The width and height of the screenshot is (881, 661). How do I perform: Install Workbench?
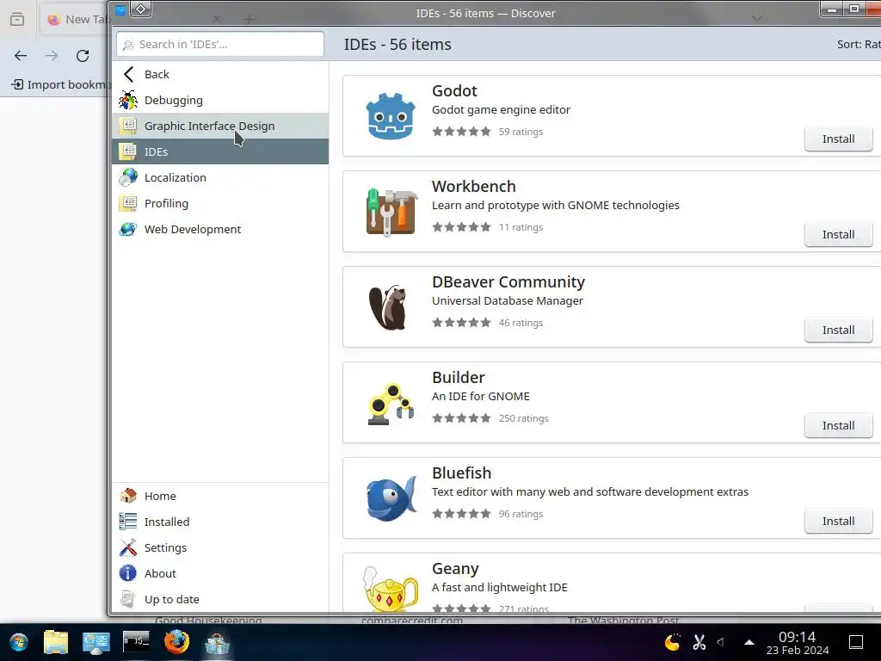(x=838, y=234)
